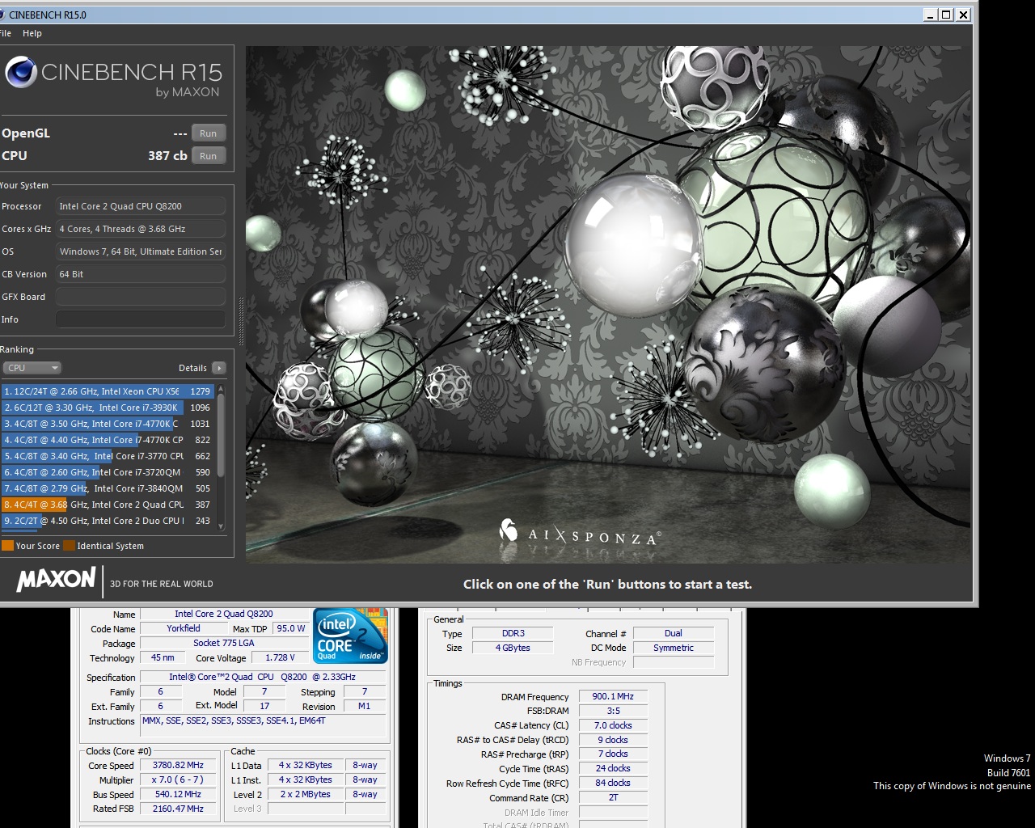Viewport: 1035px width, 828px height.
Task: Click the Processor field Intel Core 2 Quad
Action: click(141, 206)
